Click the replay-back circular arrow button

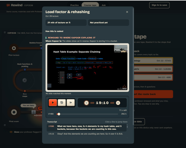coord(62,103)
